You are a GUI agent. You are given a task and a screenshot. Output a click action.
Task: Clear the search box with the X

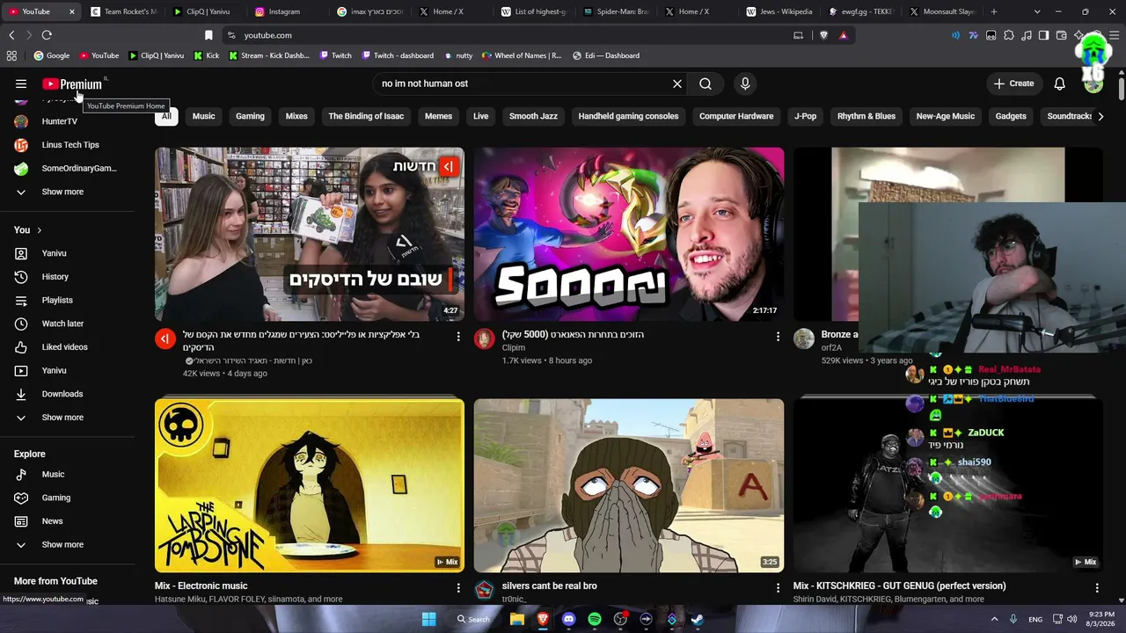point(677,84)
